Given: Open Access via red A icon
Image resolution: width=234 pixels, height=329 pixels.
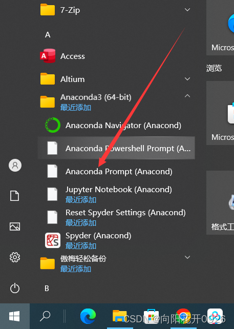Looking at the screenshot, I should (x=48, y=56).
